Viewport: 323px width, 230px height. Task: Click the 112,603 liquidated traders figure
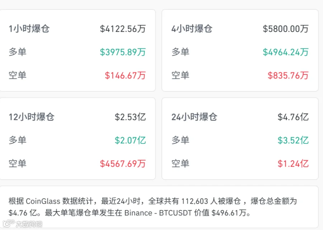tap(195, 201)
